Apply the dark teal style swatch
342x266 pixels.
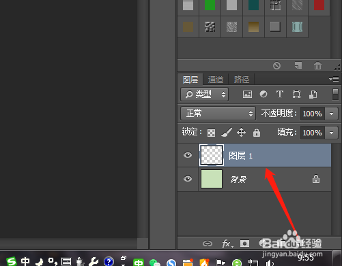coord(253,5)
